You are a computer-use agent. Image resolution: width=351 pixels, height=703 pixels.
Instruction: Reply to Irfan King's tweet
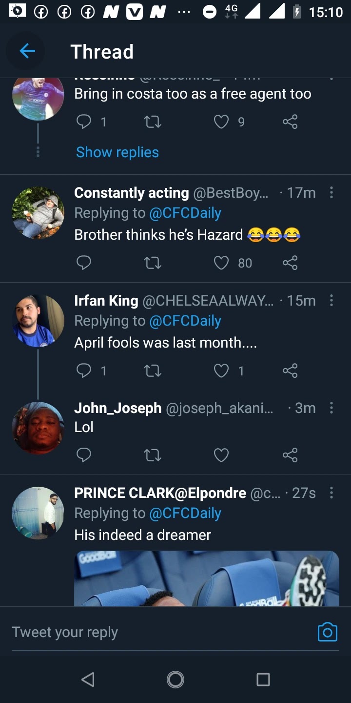[84, 371]
